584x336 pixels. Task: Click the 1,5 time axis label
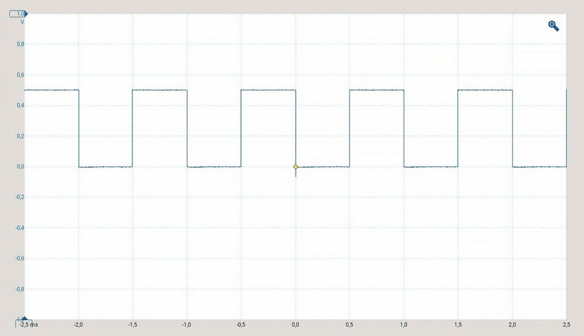tap(458, 325)
